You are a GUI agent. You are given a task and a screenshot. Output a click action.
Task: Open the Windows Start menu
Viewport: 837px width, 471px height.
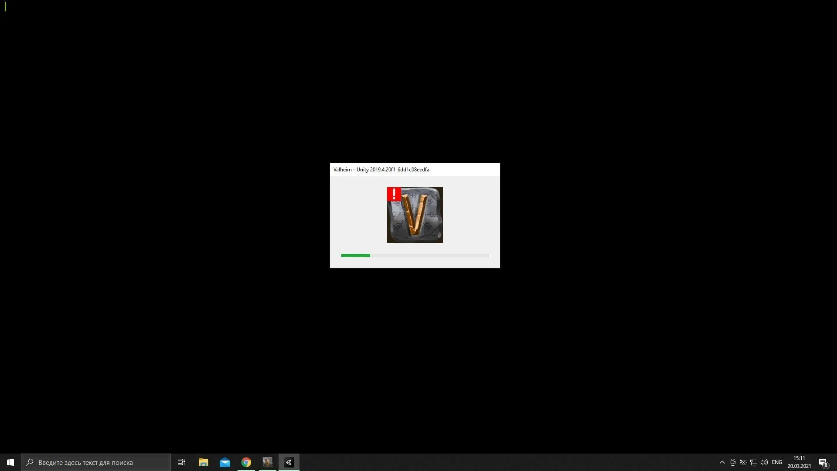tap(10, 462)
